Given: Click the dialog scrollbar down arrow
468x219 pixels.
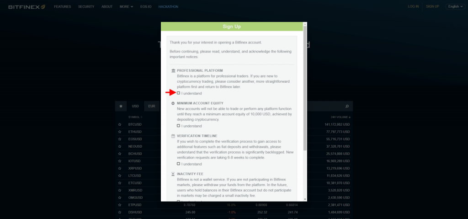Looking at the screenshot, I should click(x=305, y=199).
